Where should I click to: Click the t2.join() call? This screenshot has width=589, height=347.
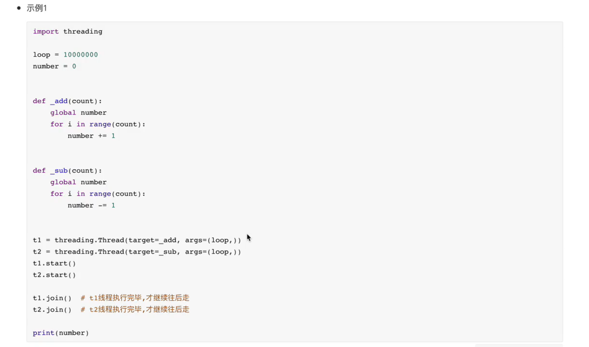coord(52,310)
